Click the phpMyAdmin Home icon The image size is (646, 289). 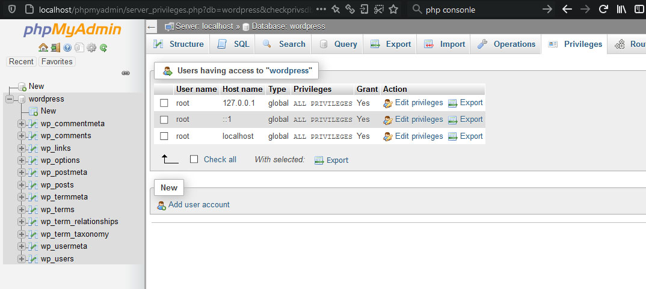pos(43,47)
